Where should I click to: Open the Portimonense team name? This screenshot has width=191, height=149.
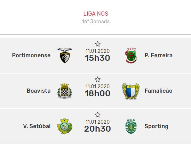coord(31,55)
